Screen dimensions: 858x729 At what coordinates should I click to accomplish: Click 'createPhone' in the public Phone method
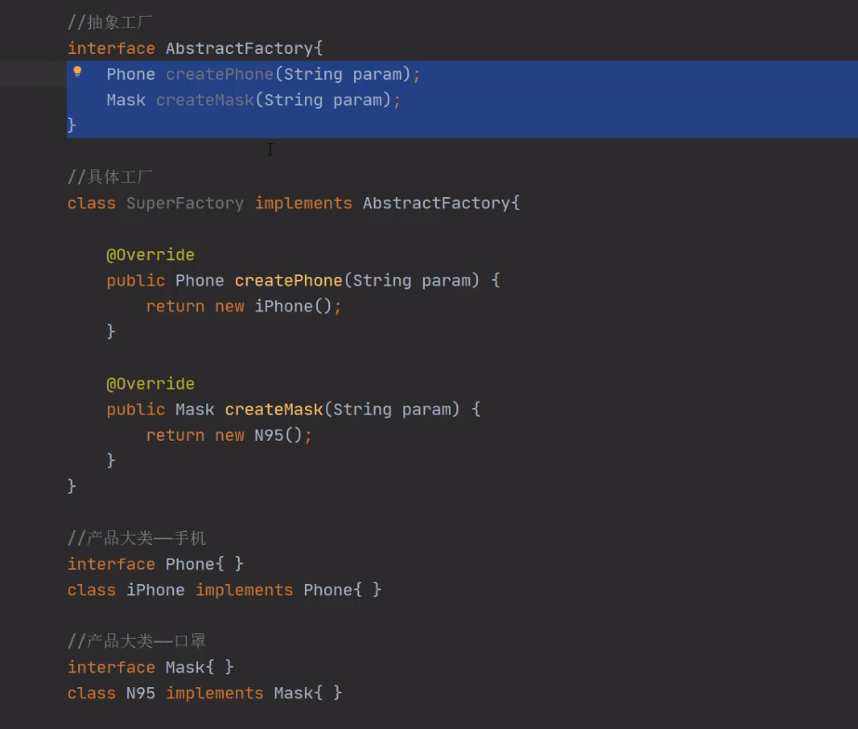[x=288, y=281]
